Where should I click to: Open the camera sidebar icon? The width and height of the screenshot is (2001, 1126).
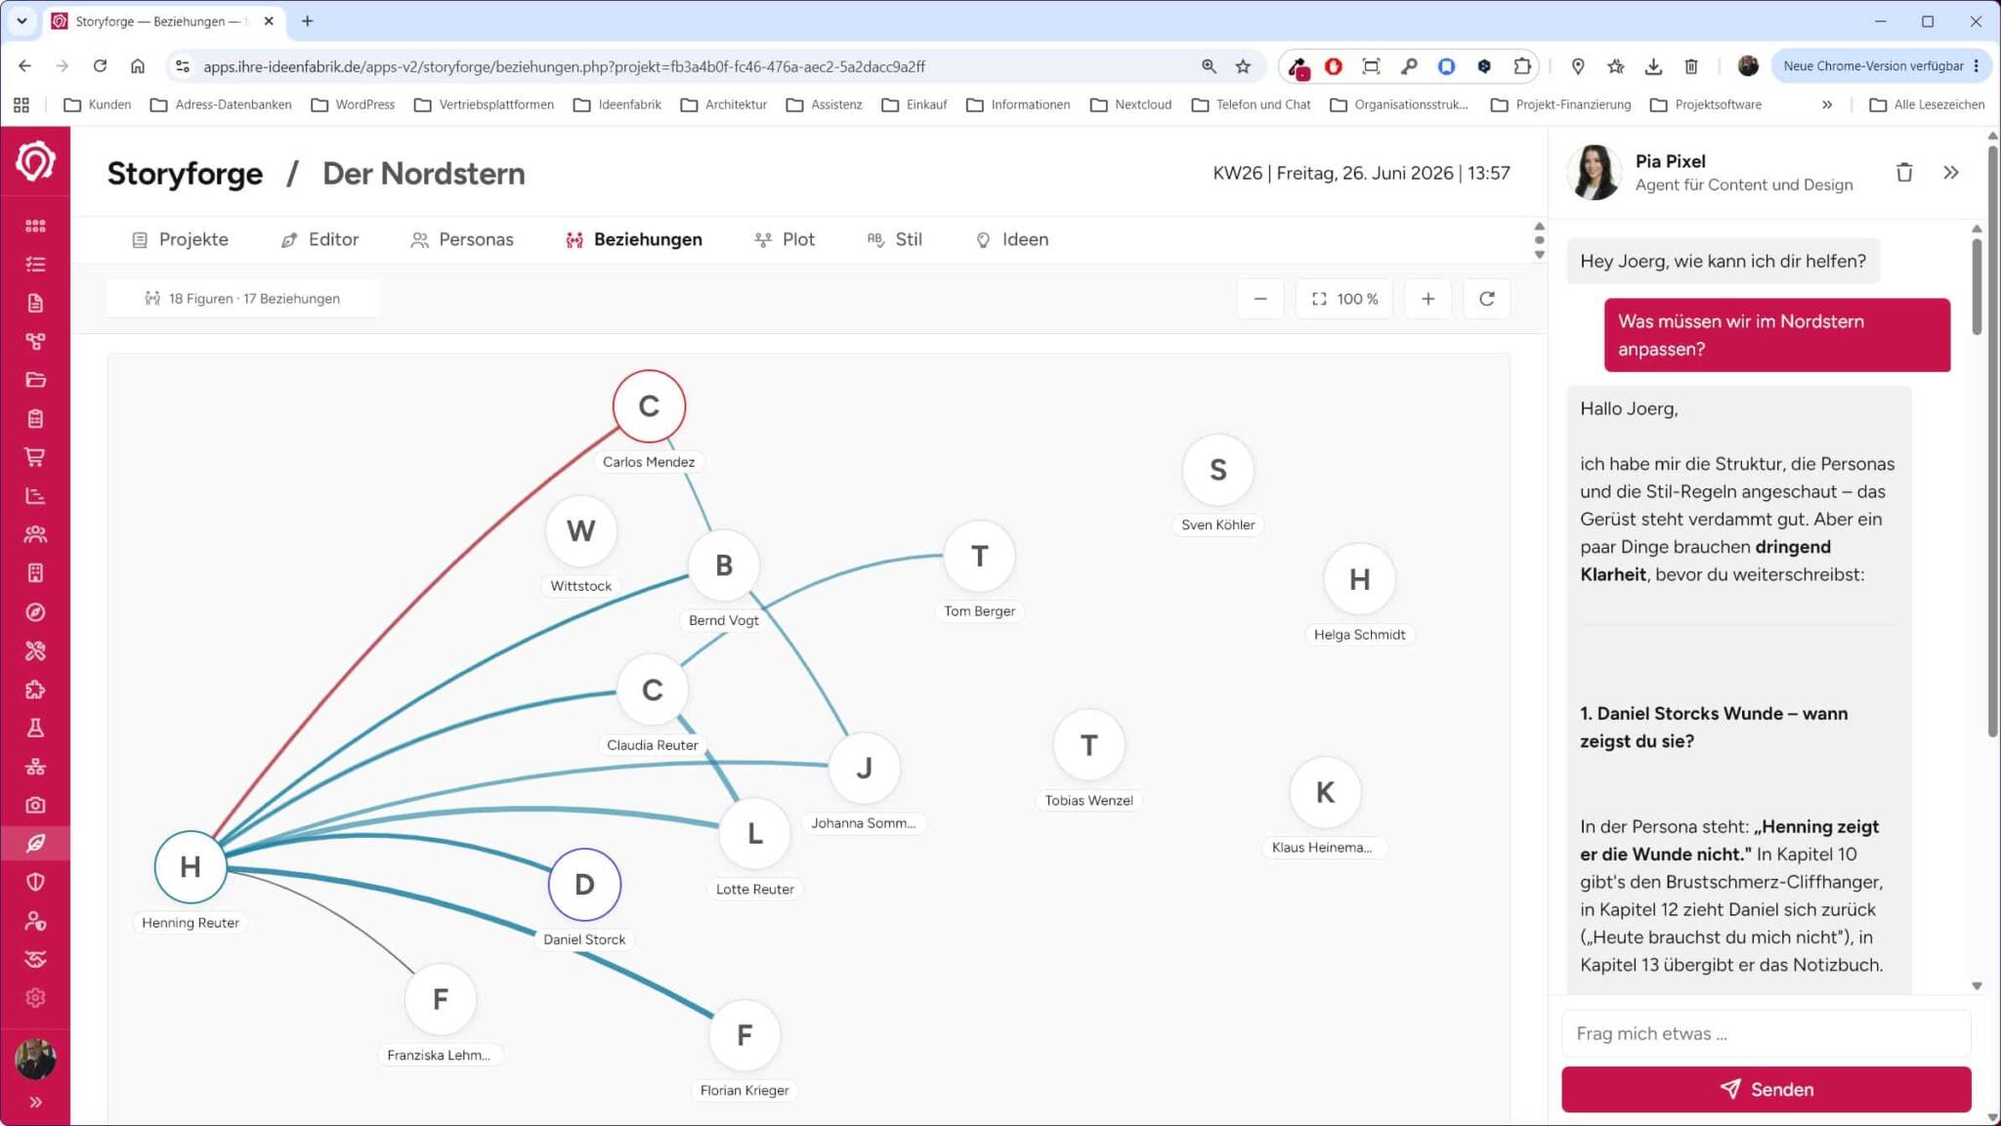tap(35, 805)
